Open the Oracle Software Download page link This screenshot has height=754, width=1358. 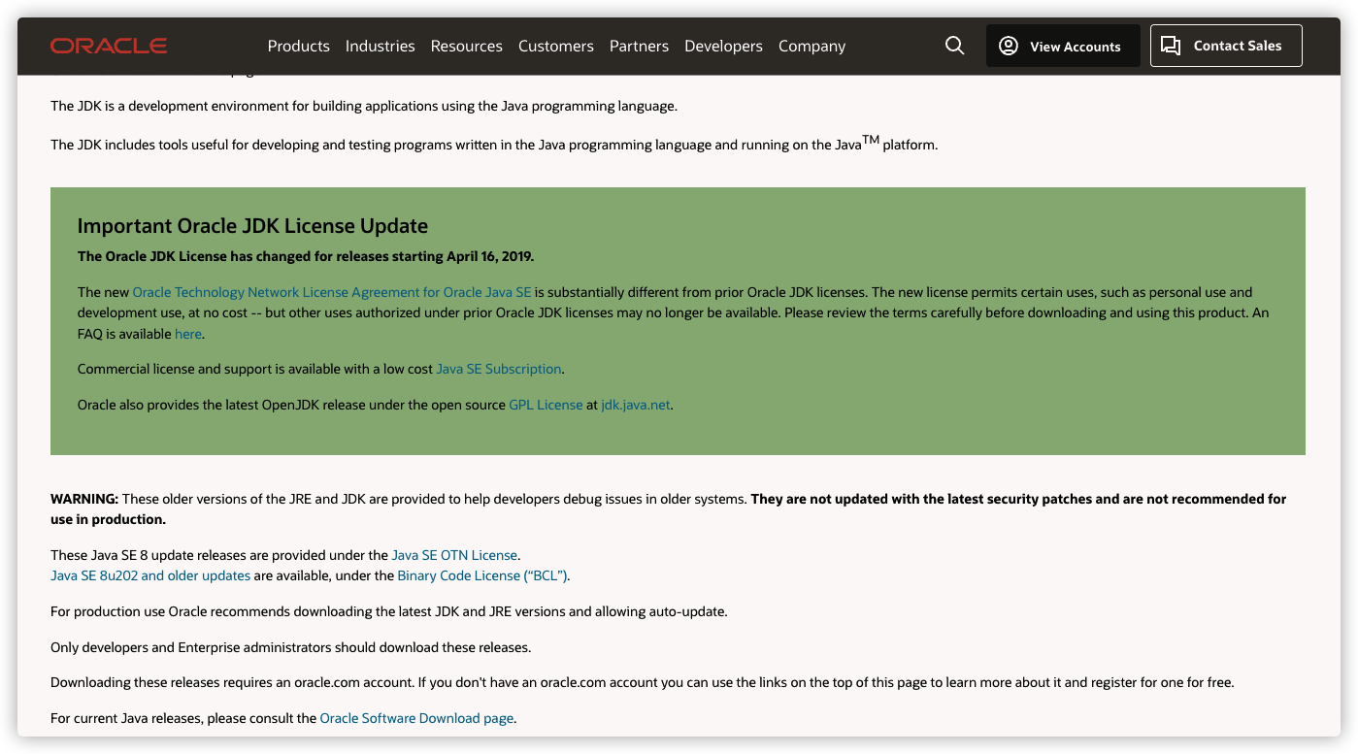coord(416,718)
